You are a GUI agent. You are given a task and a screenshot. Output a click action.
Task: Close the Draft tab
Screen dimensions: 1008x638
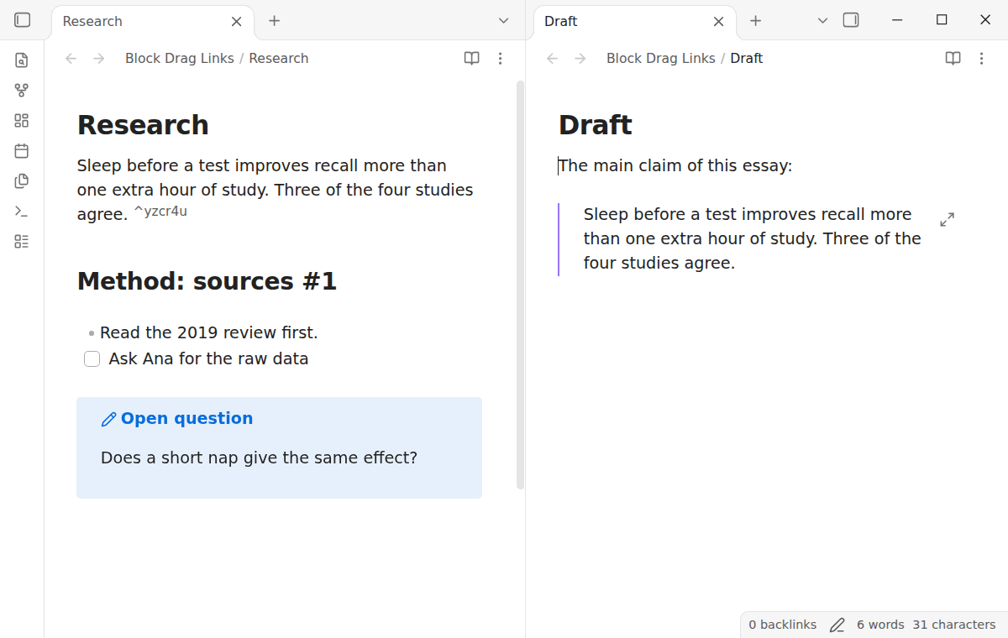coord(718,21)
